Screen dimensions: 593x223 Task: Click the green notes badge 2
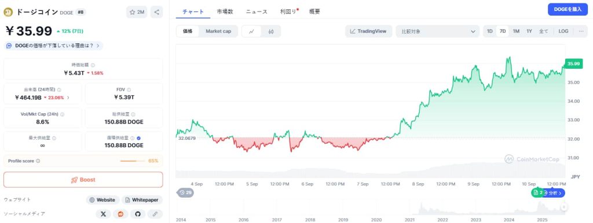539,193
